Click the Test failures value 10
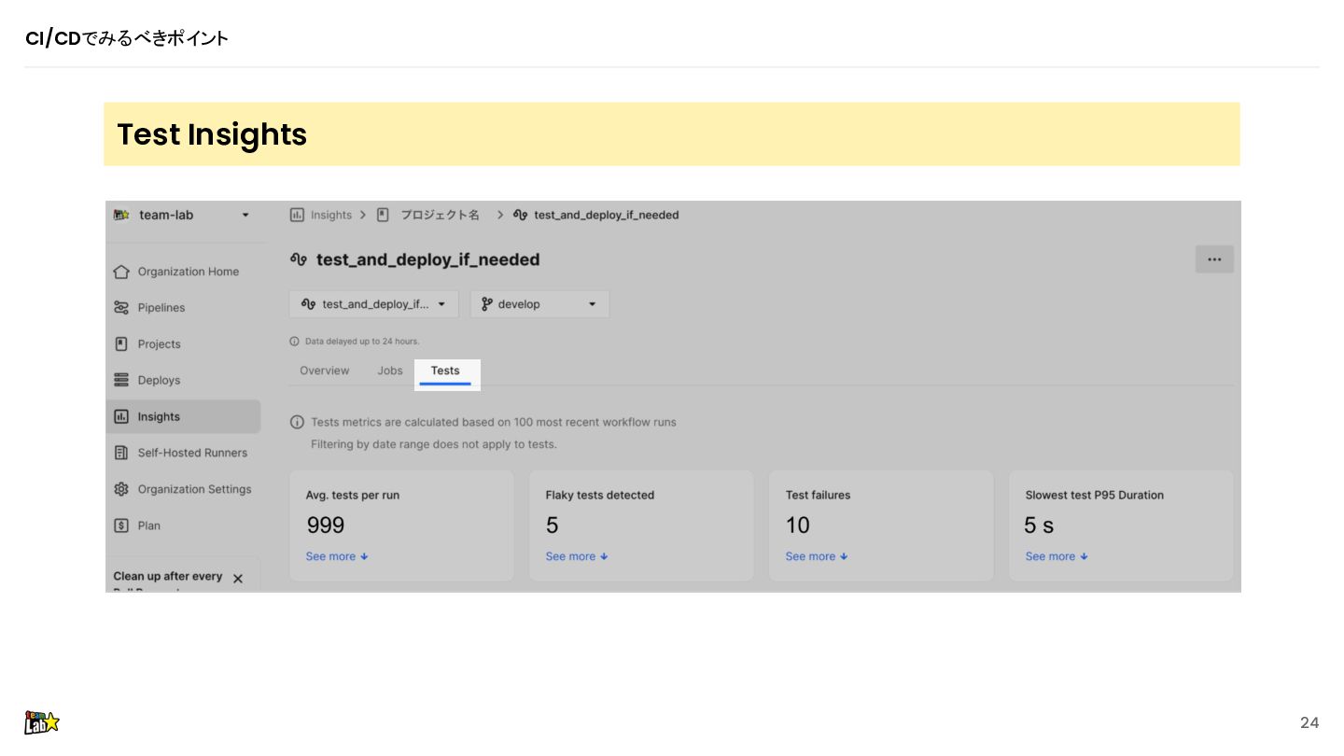 point(798,525)
